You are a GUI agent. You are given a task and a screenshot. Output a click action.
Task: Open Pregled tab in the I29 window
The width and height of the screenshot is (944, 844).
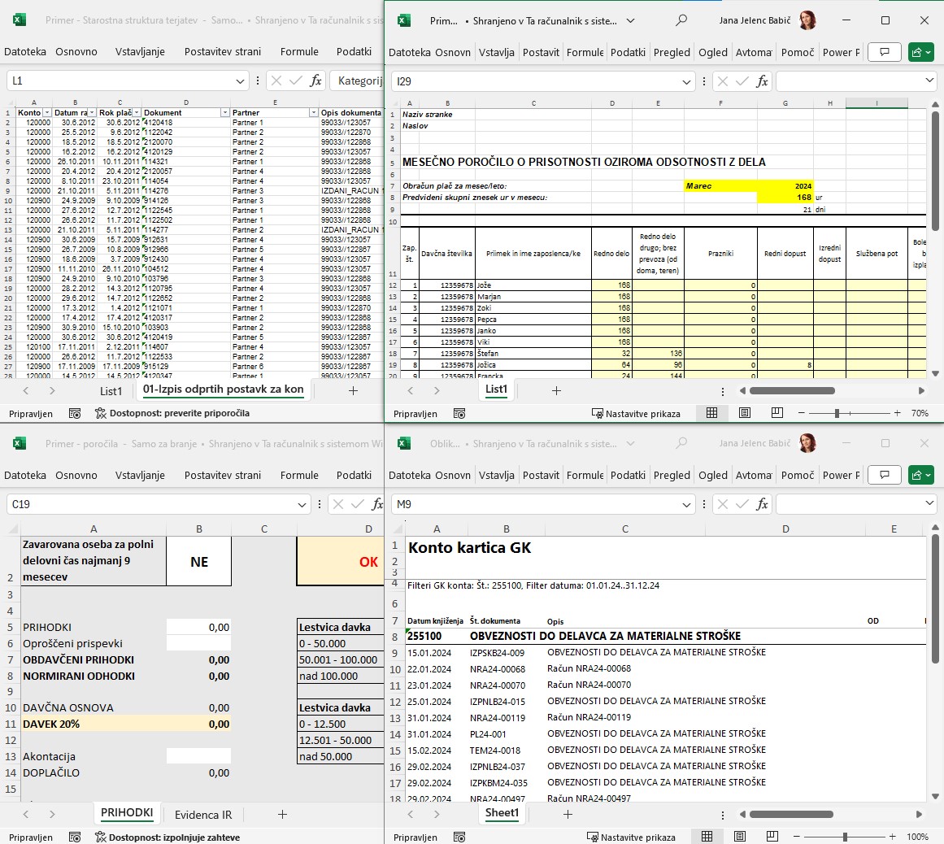tap(672, 52)
